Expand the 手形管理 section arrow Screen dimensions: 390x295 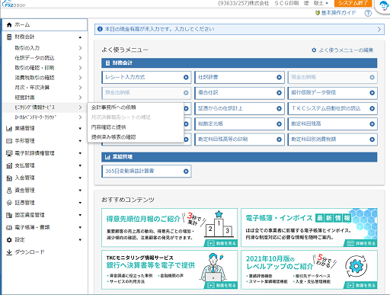pos(80,141)
